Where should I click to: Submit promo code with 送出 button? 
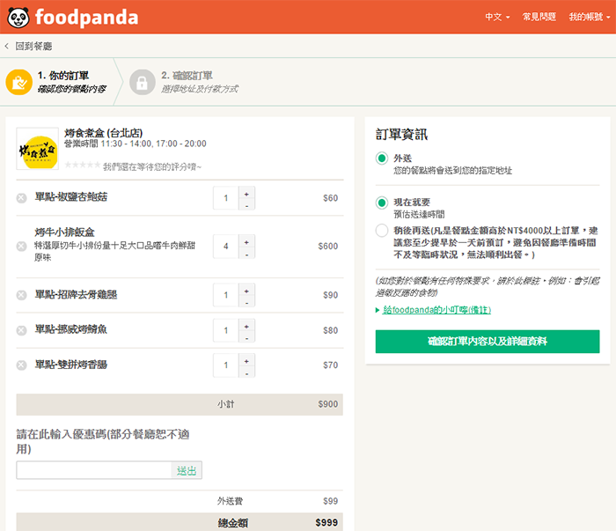(x=187, y=470)
